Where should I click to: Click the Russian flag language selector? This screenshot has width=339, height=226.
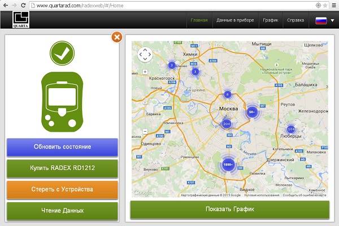tap(320, 21)
